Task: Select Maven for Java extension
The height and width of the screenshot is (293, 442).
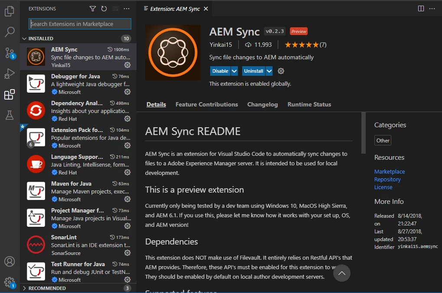Action: (x=78, y=191)
